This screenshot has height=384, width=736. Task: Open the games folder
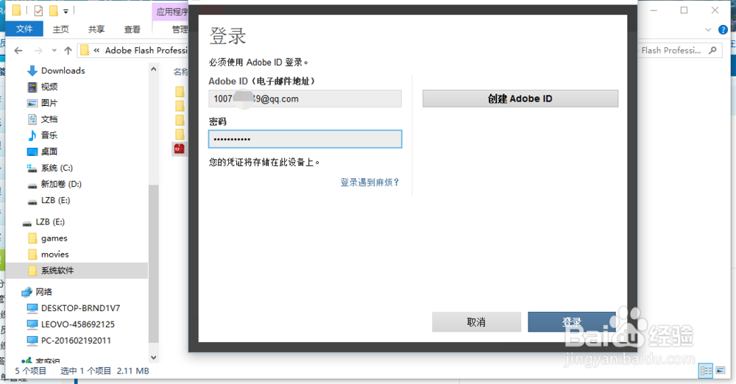pyautogui.click(x=54, y=238)
